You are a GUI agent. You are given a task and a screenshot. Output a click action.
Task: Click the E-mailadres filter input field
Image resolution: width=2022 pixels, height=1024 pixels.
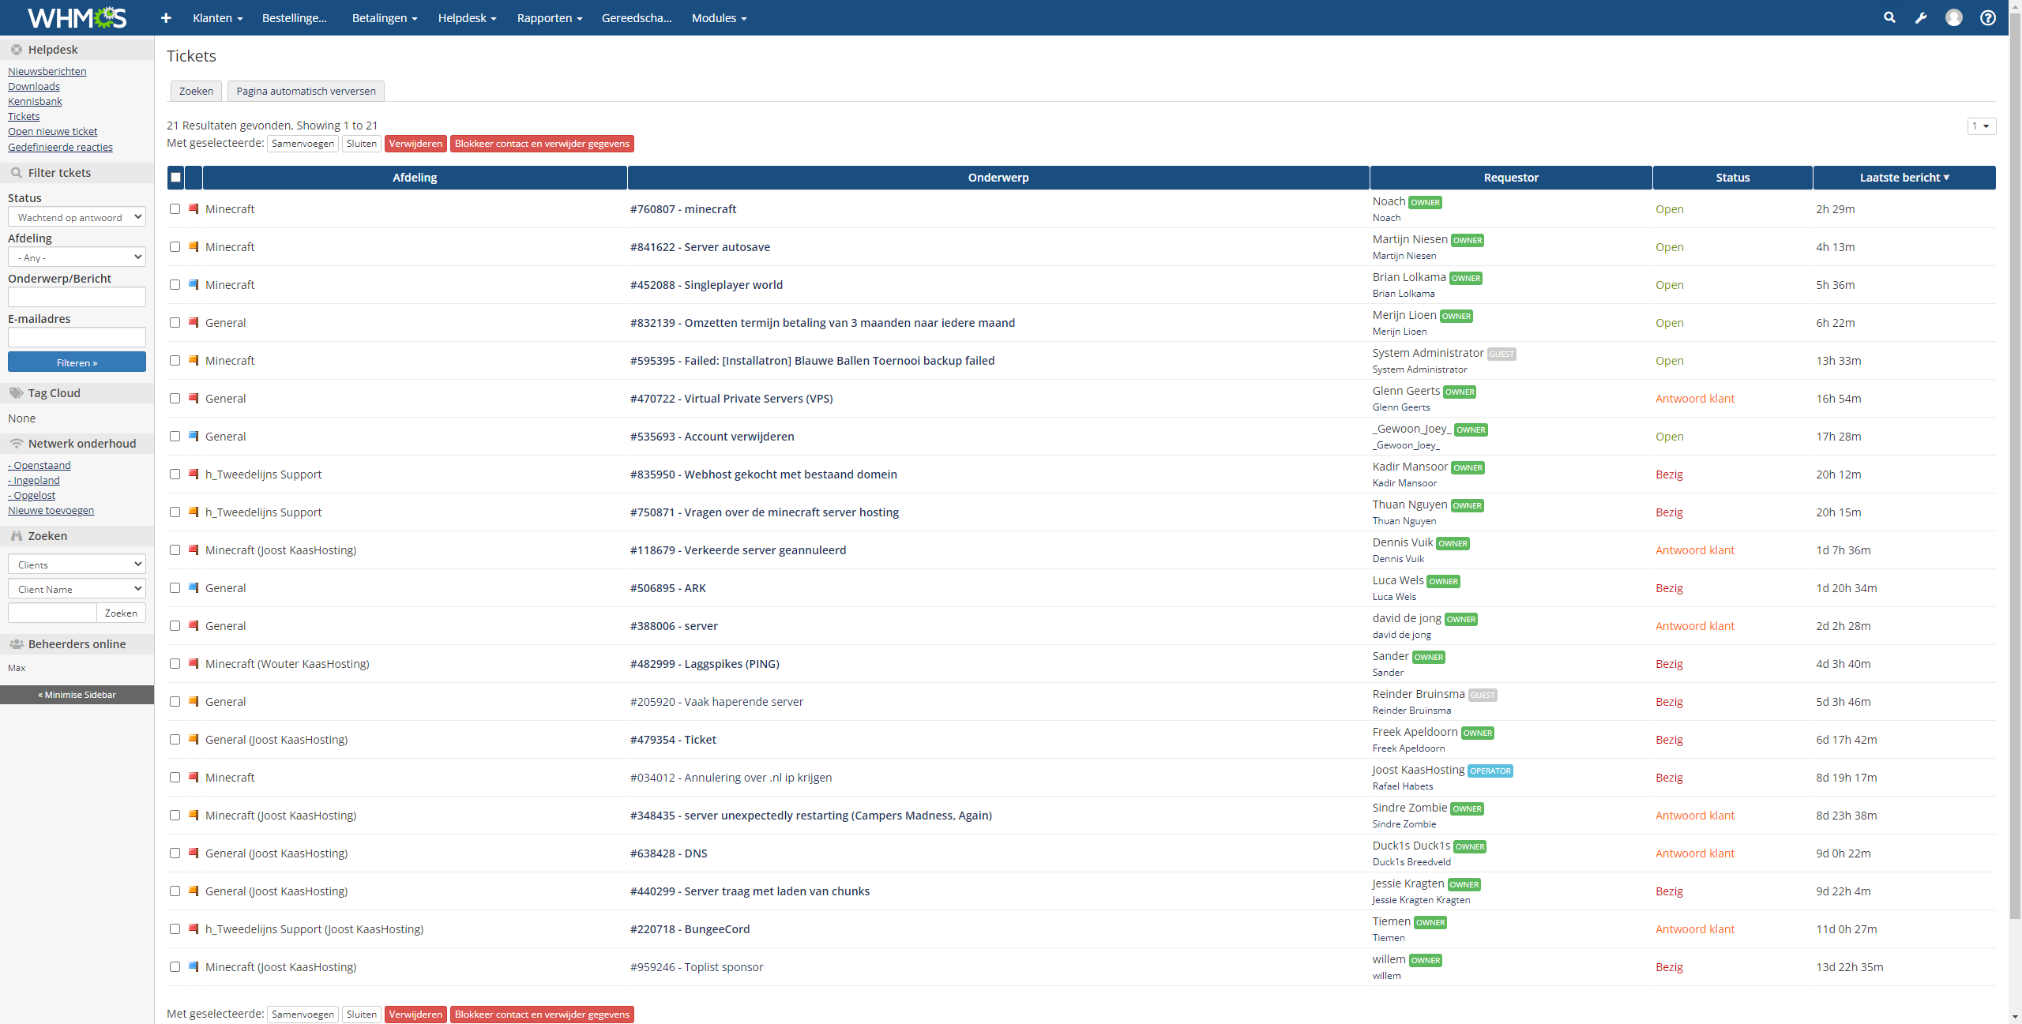pyautogui.click(x=77, y=337)
